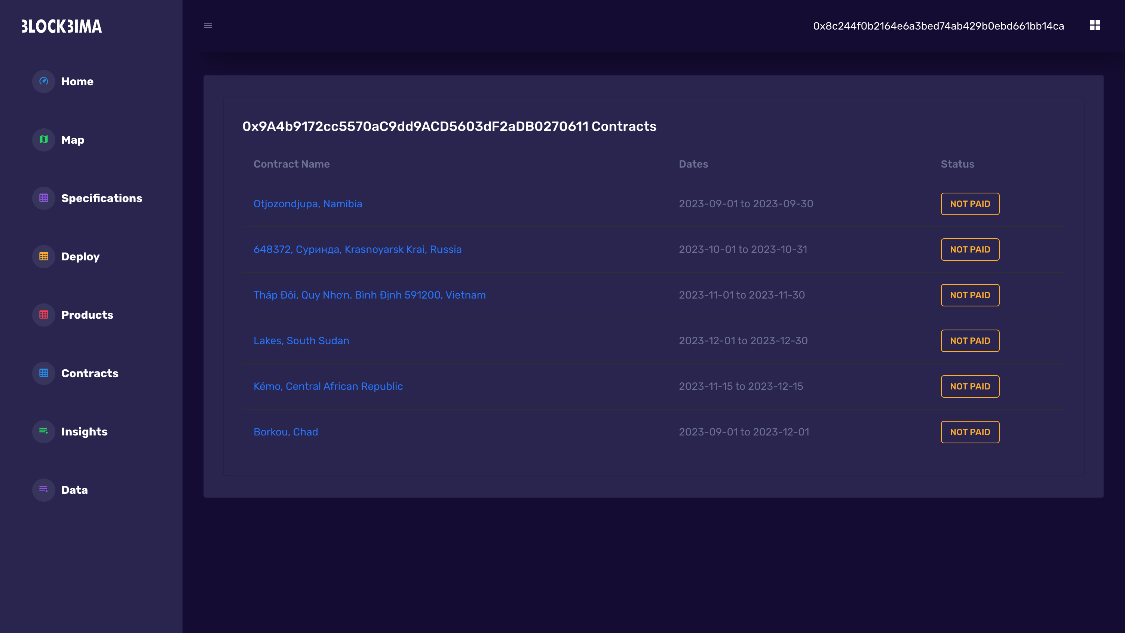
Task: Click the green Map icon
Action: coord(44,140)
